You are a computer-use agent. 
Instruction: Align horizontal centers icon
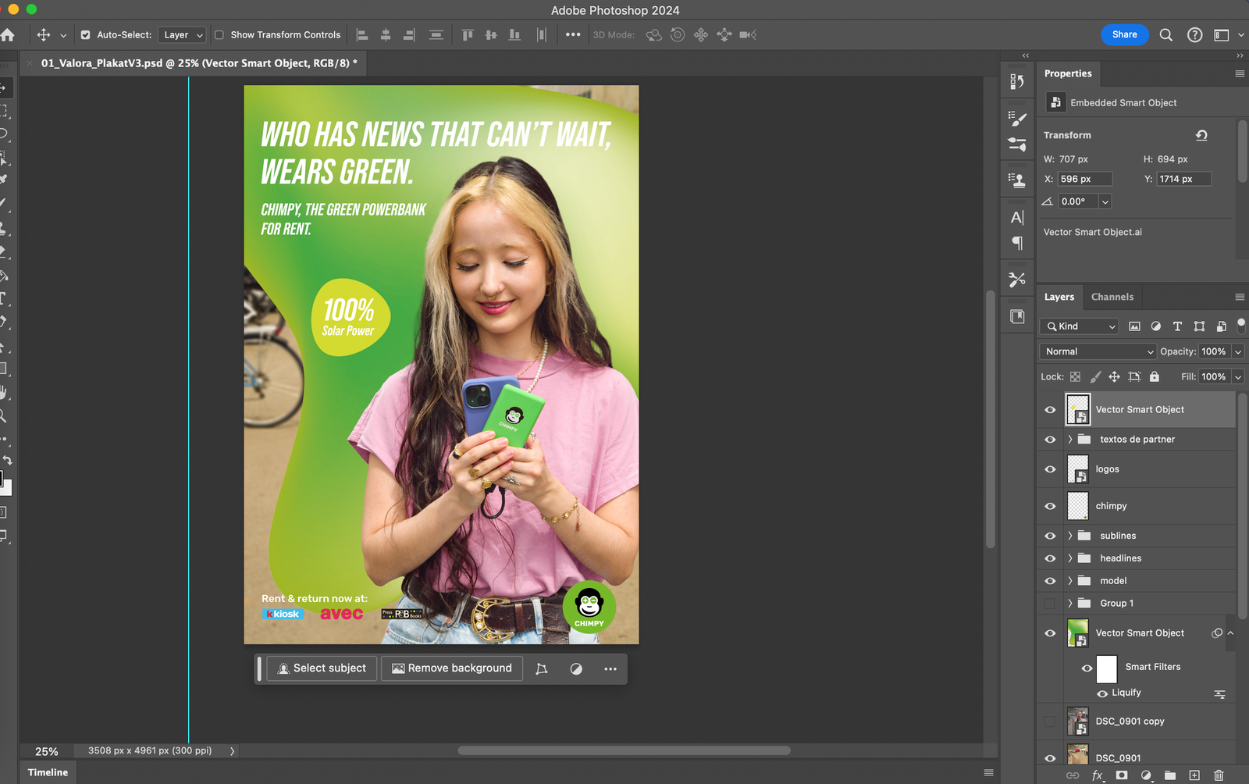(x=386, y=35)
